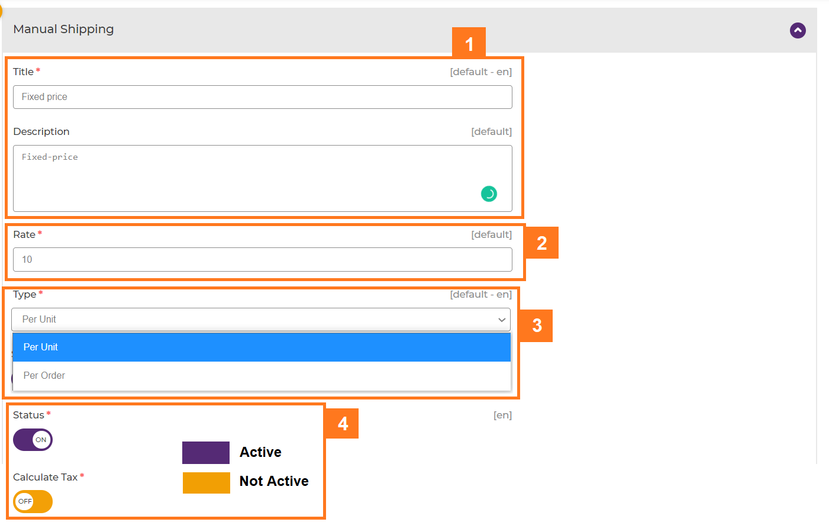The width and height of the screenshot is (829, 522).
Task: Choose Per Order from the Type list
Action: pos(261,376)
